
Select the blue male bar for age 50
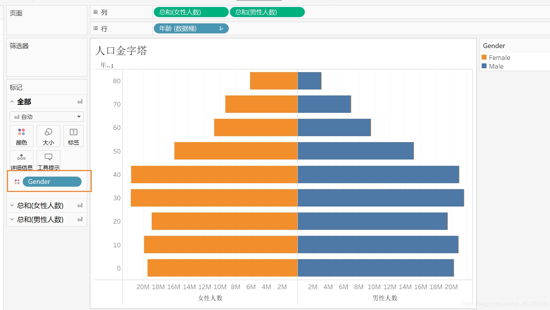[x=356, y=151]
